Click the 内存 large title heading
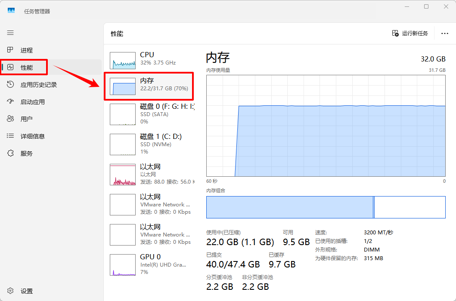 218,58
